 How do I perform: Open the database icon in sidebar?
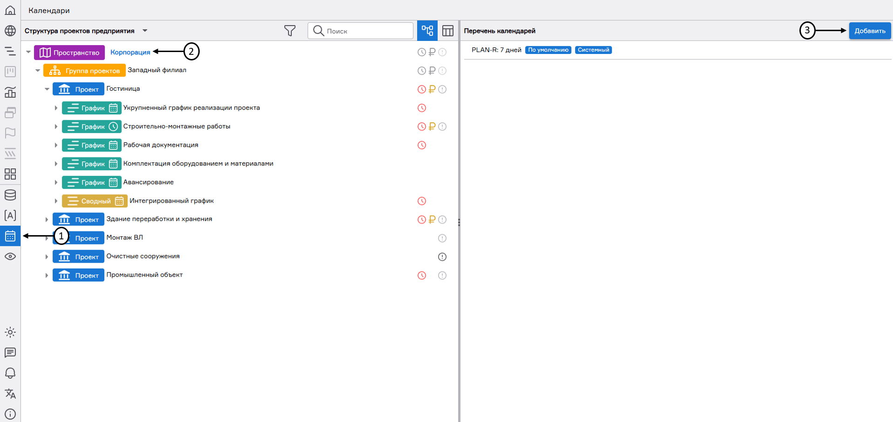pyautogui.click(x=10, y=195)
